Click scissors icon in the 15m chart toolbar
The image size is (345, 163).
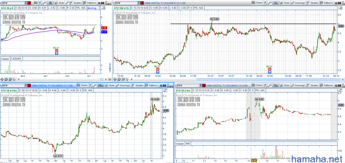coord(91,85)
